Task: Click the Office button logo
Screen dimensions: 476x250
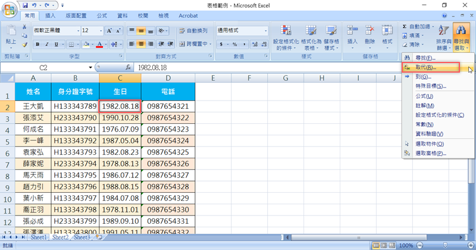Action: (x=10, y=10)
